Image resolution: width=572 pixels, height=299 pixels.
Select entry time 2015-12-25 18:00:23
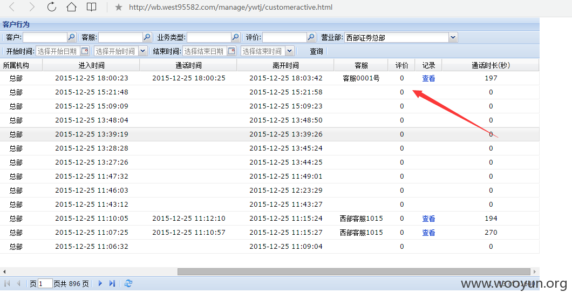[92, 78]
